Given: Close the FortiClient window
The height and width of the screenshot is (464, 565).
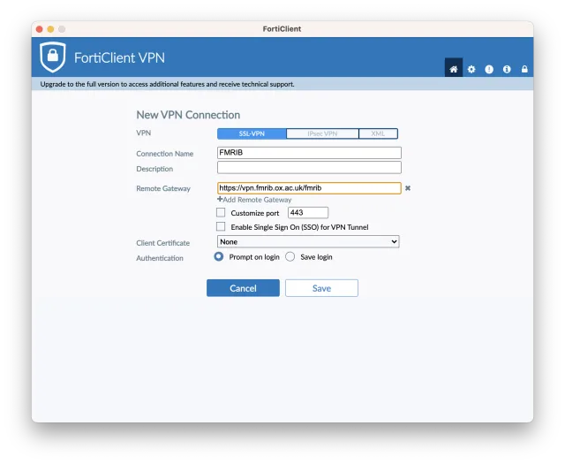Looking at the screenshot, I should pyautogui.click(x=39, y=29).
